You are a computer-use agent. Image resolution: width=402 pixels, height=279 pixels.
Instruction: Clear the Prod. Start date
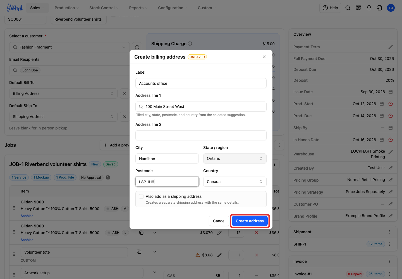[391, 104]
